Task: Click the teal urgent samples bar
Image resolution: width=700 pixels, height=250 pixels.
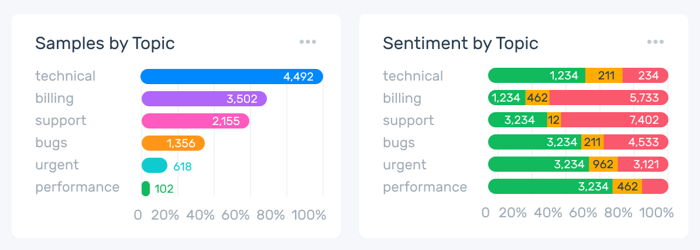Action: point(155,166)
